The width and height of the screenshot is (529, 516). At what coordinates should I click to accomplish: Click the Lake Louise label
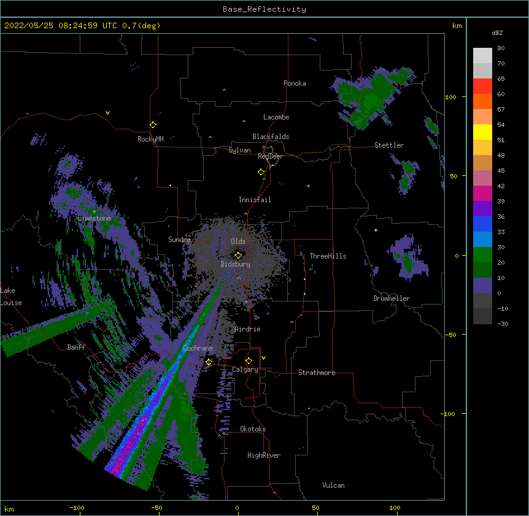pyautogui.click(x=11, y=297)
